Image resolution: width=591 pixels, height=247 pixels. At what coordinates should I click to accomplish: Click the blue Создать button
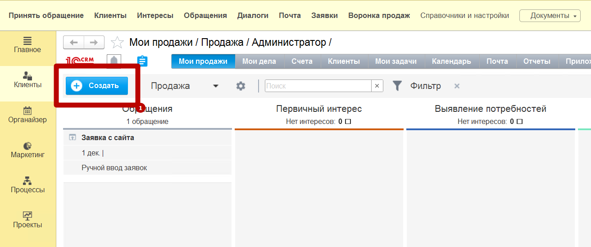pos(97,86)
